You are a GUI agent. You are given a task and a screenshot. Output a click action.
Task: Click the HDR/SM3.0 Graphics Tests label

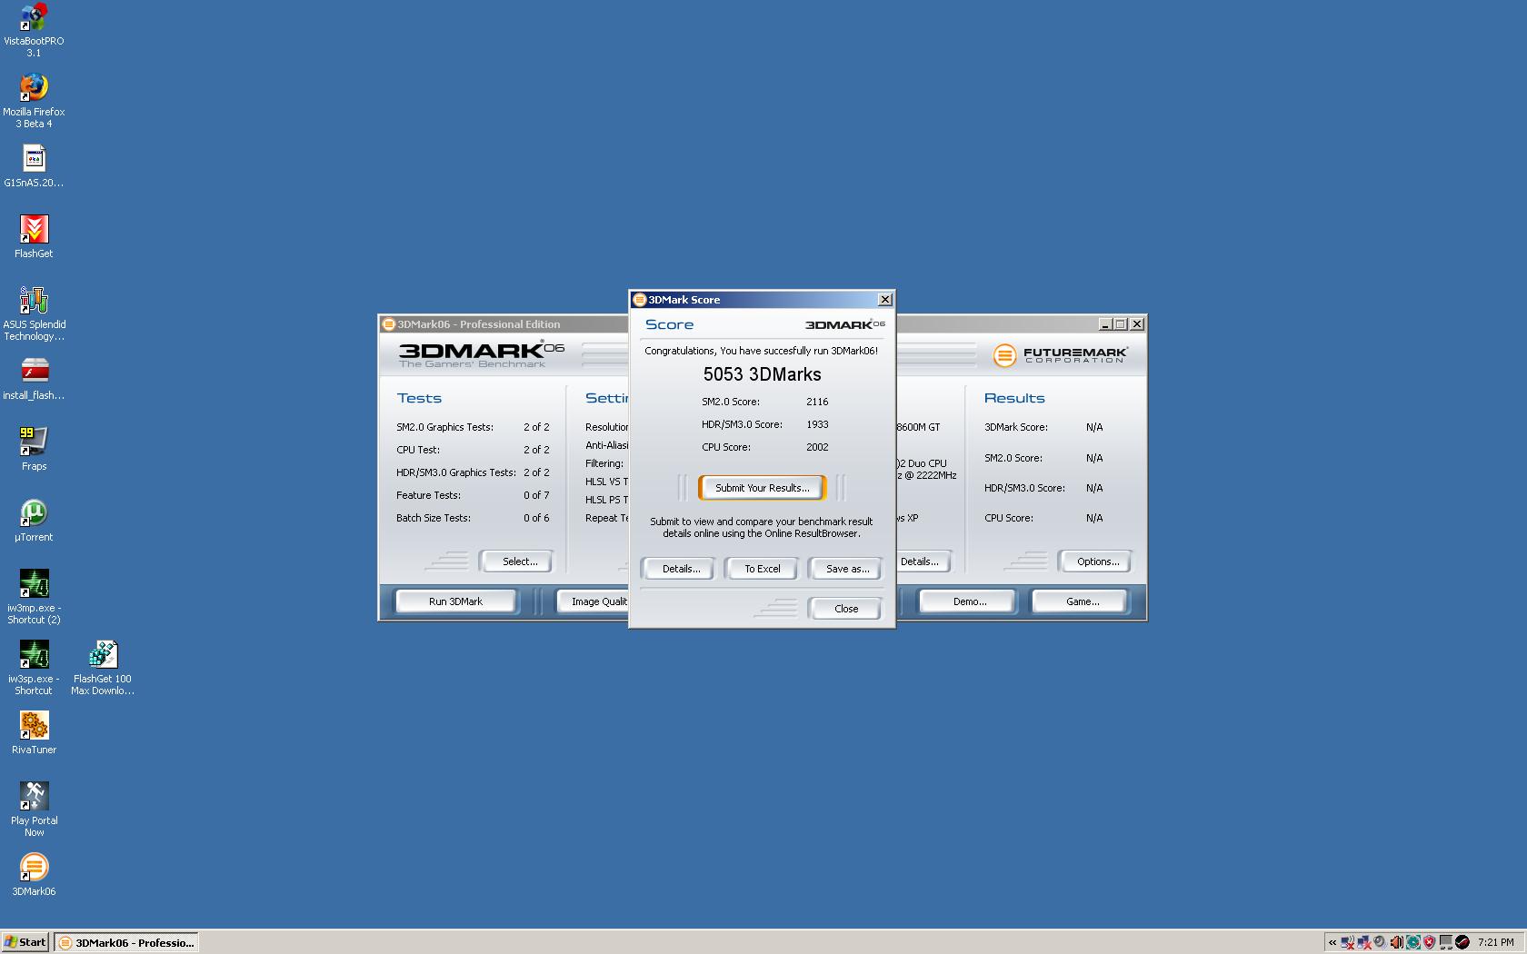click(455, 472)
